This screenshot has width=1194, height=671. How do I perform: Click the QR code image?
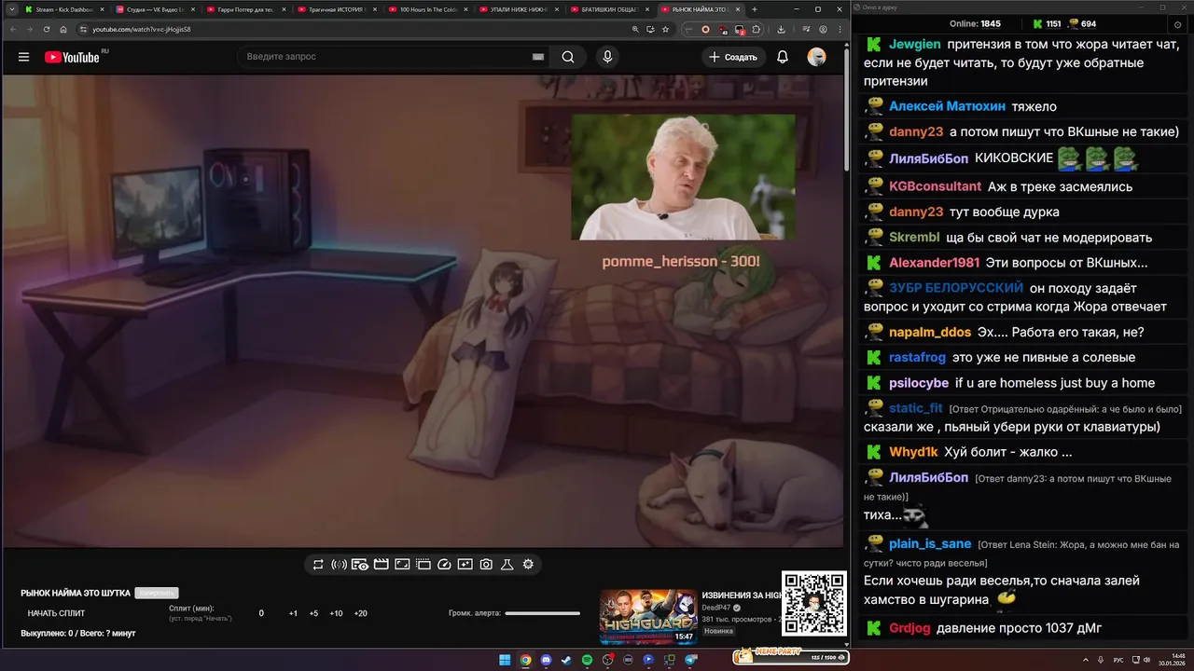[x=814, y=603]
